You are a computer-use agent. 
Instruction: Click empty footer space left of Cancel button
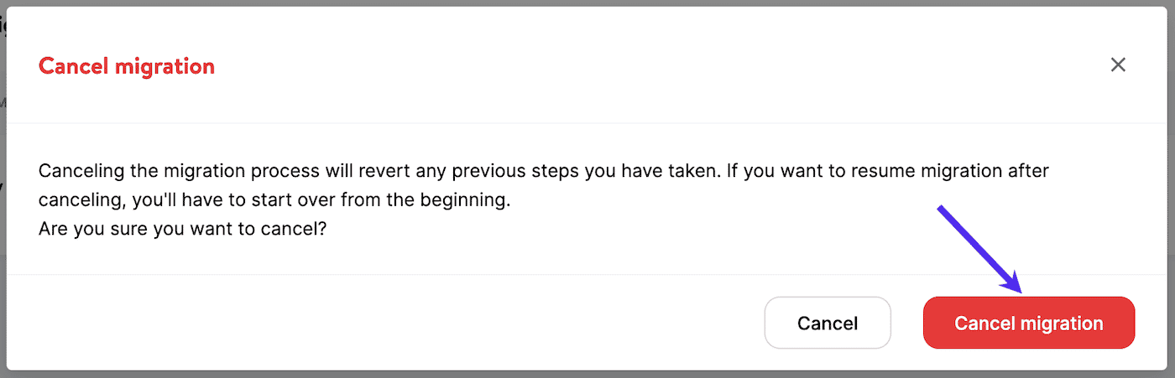378,323
